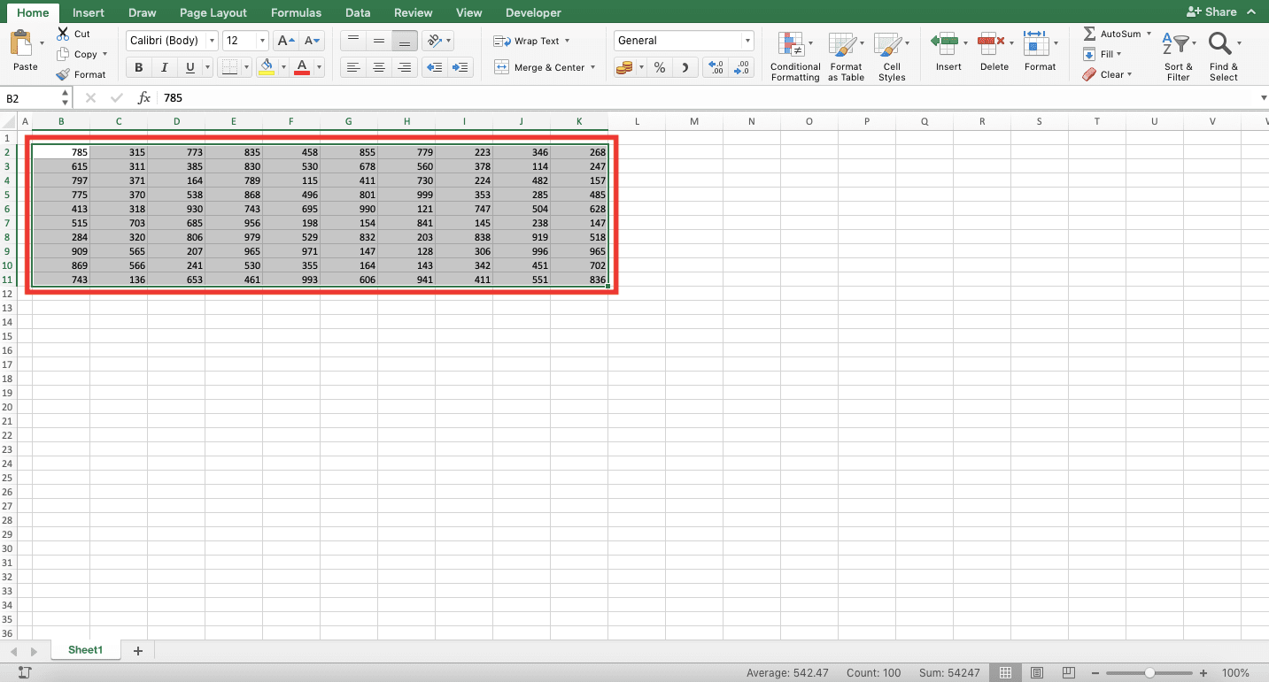Open Conditional Formatting options
1269x682 pixels.
[x=794, y=55]
